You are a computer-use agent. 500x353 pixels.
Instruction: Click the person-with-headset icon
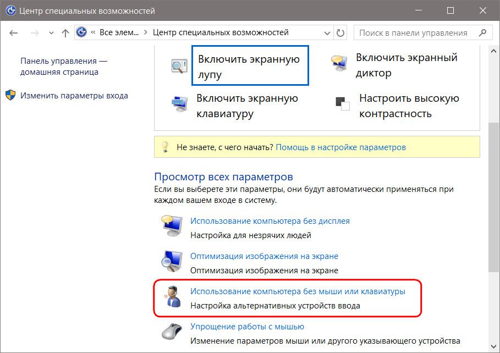173,296
